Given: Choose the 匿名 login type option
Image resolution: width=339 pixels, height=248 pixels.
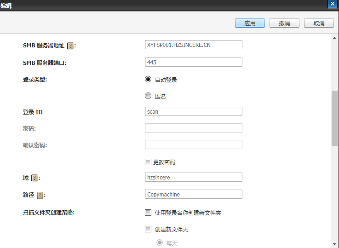Looking at the screenshot, I should click(148, 96).
